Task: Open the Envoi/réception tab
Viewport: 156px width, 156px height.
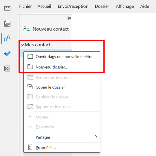Action: (x=73, y=6)
